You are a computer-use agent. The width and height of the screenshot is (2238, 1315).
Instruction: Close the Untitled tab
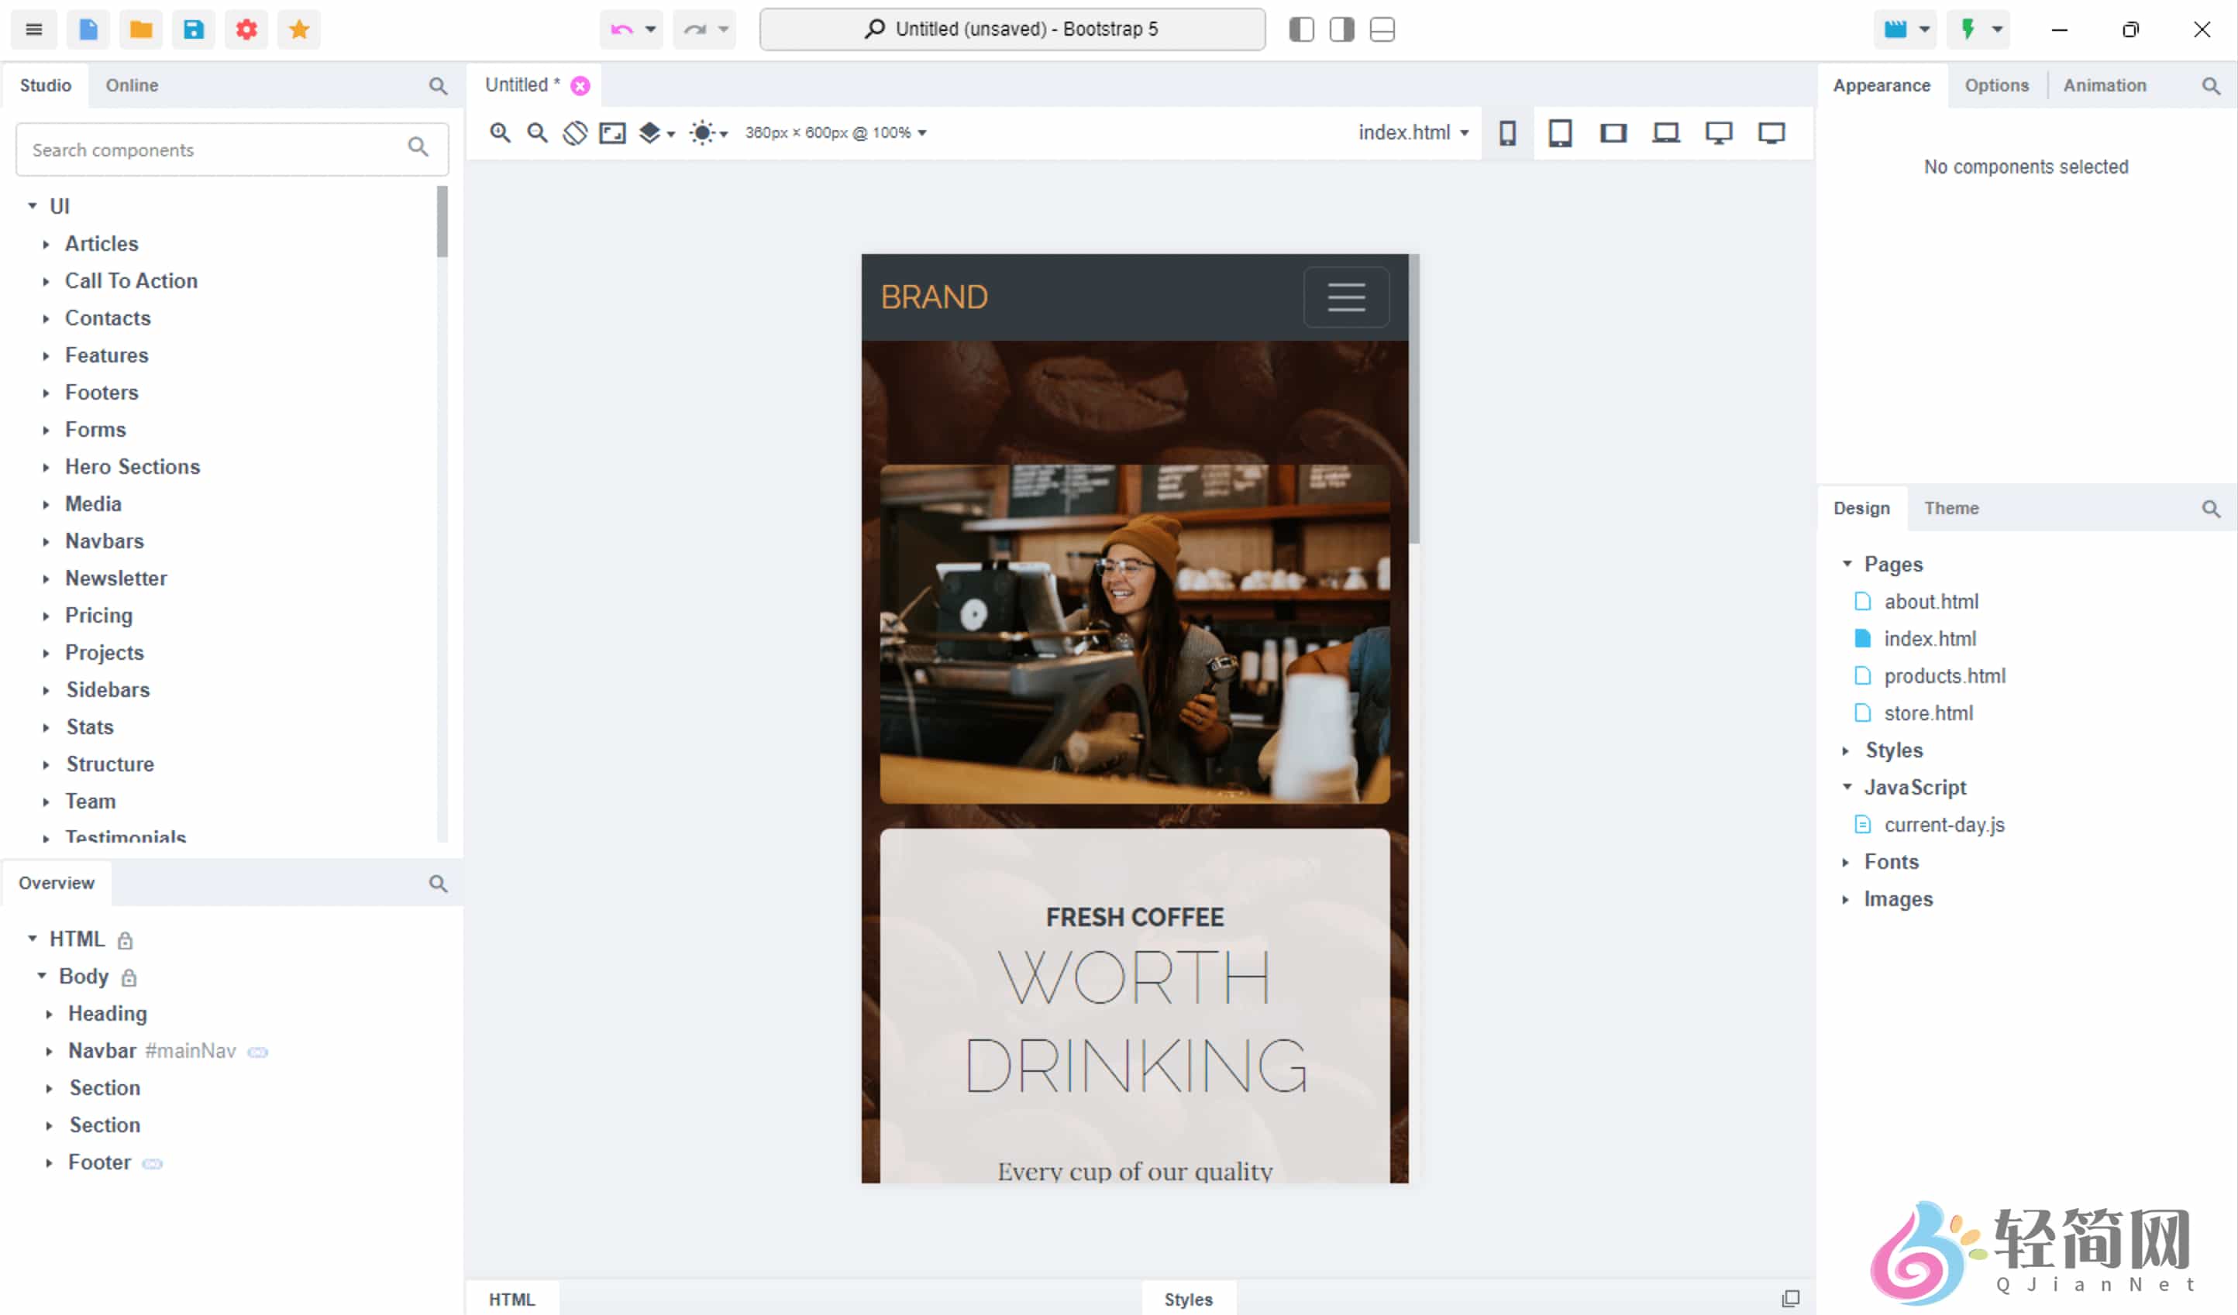coord(581,85)
